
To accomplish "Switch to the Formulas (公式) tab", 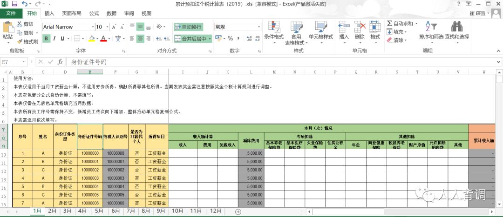I will pos(94,13).
